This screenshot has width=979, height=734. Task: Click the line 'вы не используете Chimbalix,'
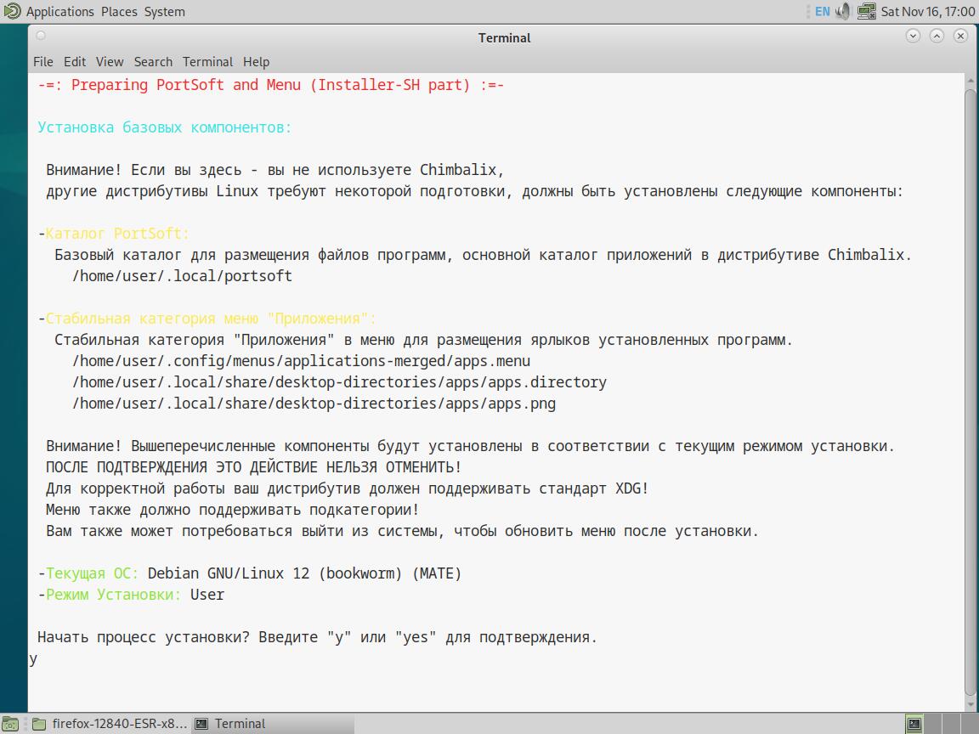pos(274,170)
